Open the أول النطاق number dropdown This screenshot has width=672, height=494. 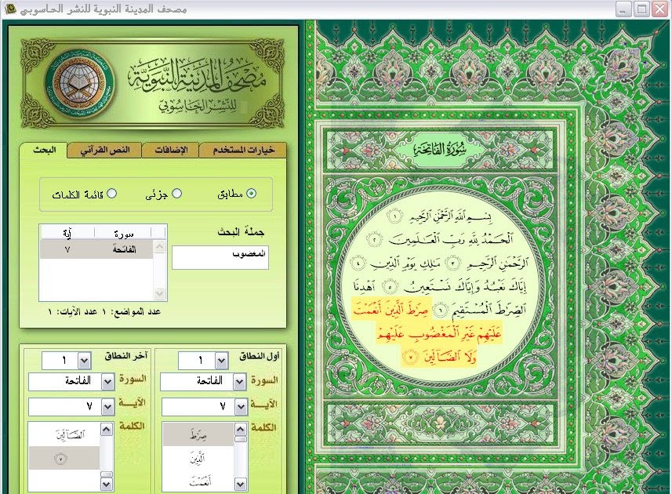(221, 361)
